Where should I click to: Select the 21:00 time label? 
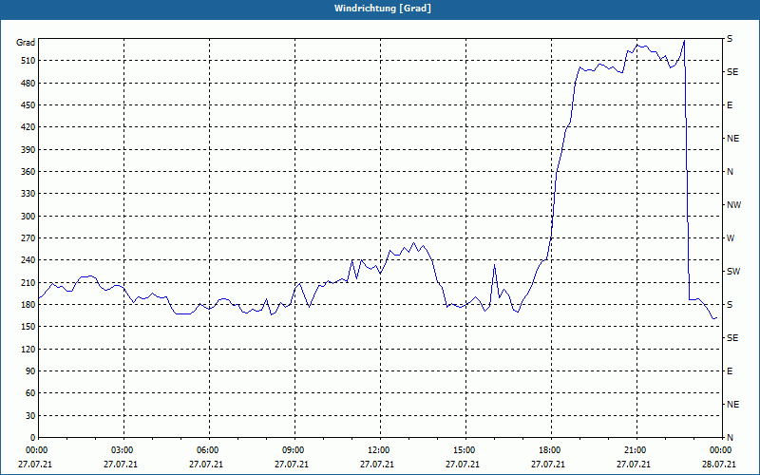(636, 449)
